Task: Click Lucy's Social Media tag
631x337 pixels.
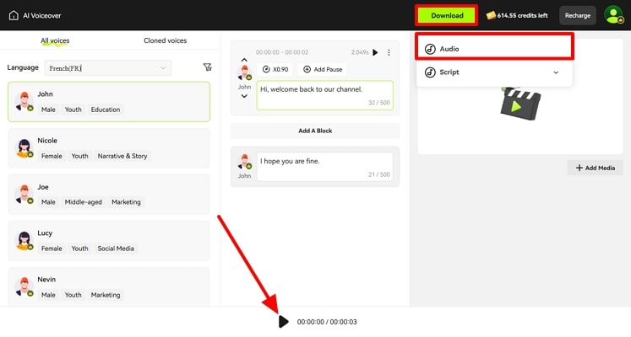Action: pos(116,249)
